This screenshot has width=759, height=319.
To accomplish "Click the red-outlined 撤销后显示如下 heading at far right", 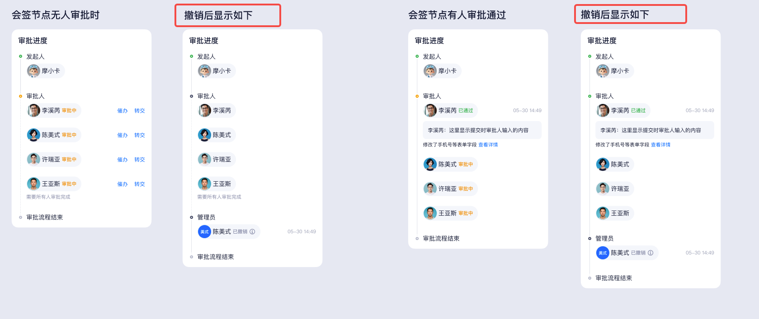I will (x=630, y=14).
